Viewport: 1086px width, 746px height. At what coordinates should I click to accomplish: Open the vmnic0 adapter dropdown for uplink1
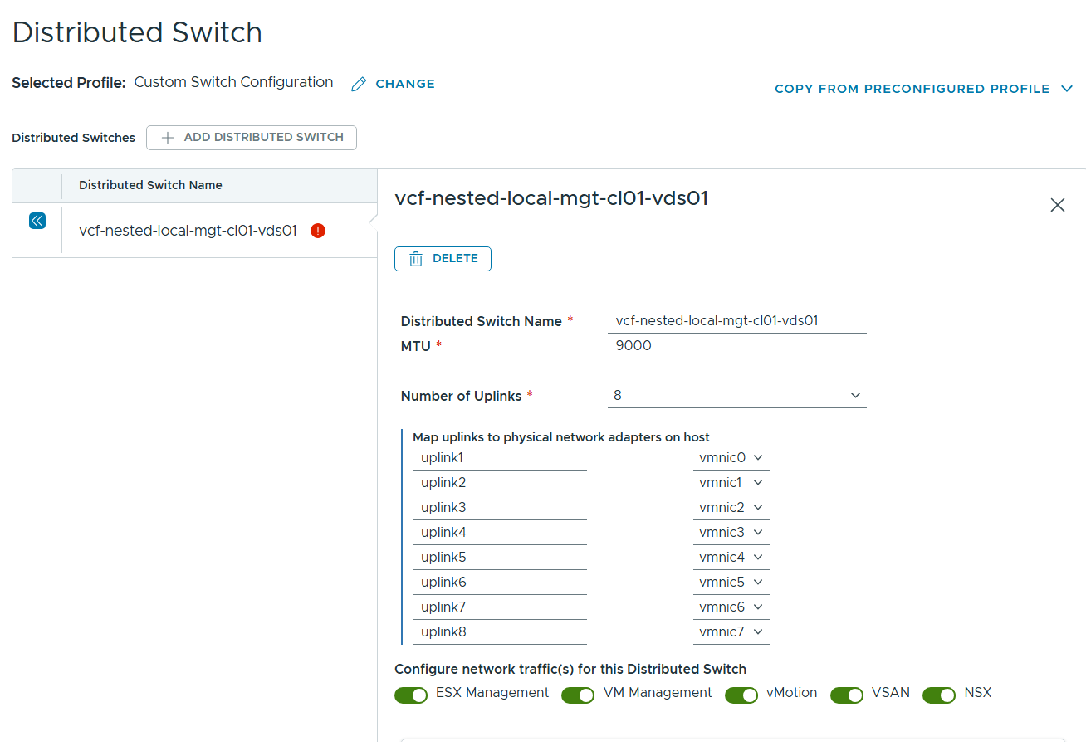731,457
